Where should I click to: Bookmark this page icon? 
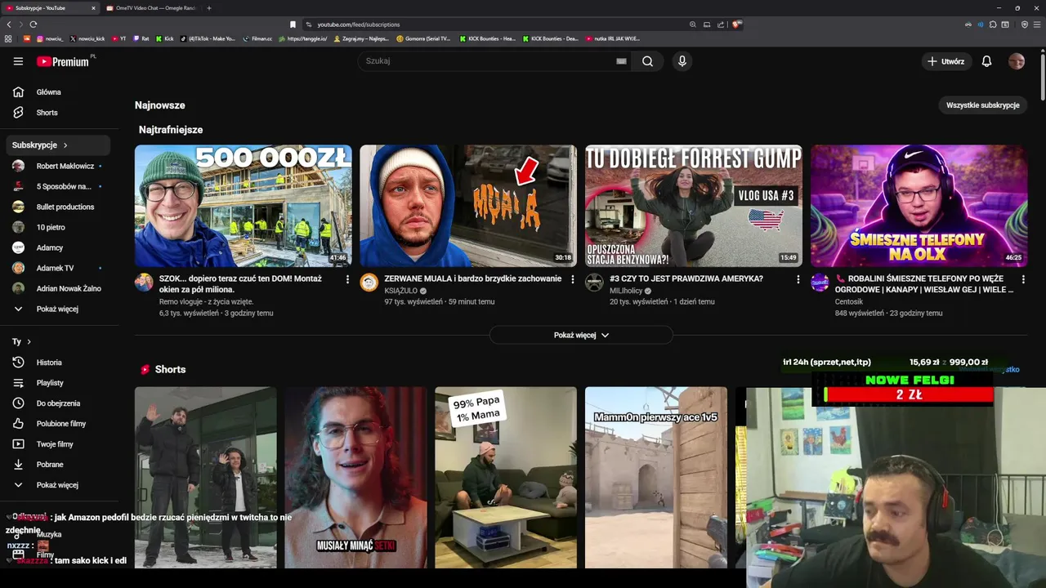point(293,24)
